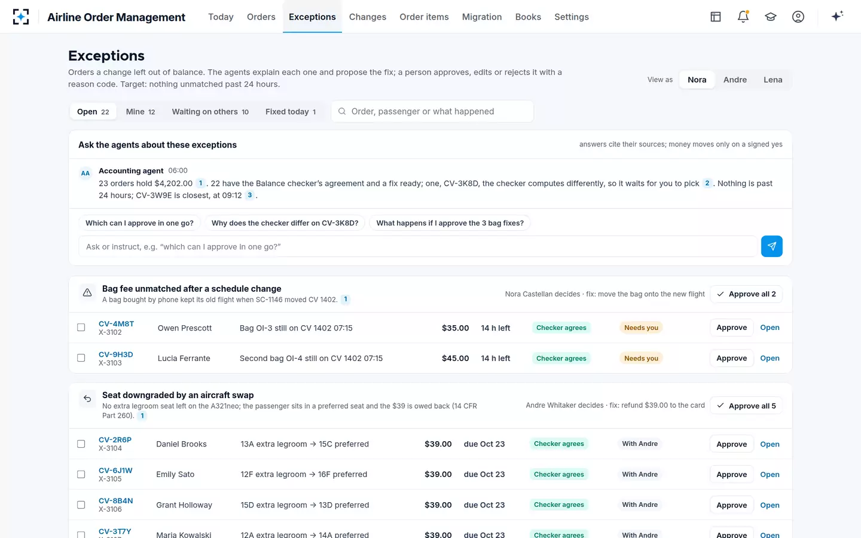Open citation 2 after "waits for you to pick"
Image resolution: width=861 pixels, height=538 pixels.
pyautogui.click(x=707, y=184)
